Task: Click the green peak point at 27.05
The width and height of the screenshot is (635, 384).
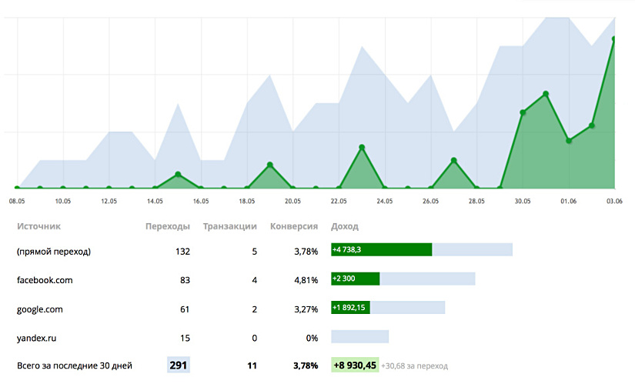Action: tap(453, 160)
